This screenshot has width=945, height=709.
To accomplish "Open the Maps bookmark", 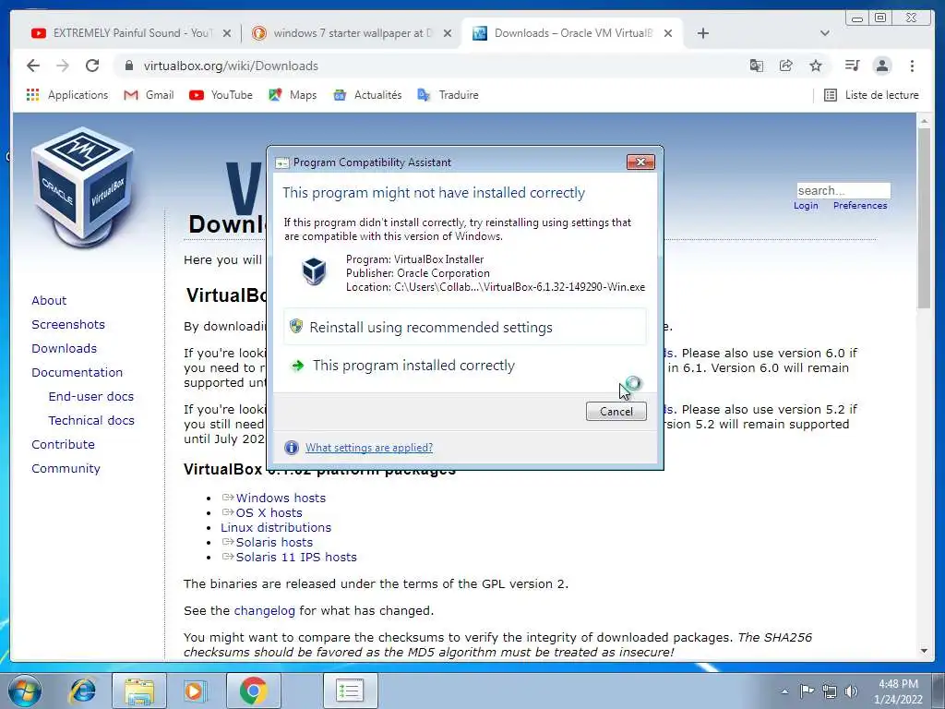I will [x=293, y=95].
